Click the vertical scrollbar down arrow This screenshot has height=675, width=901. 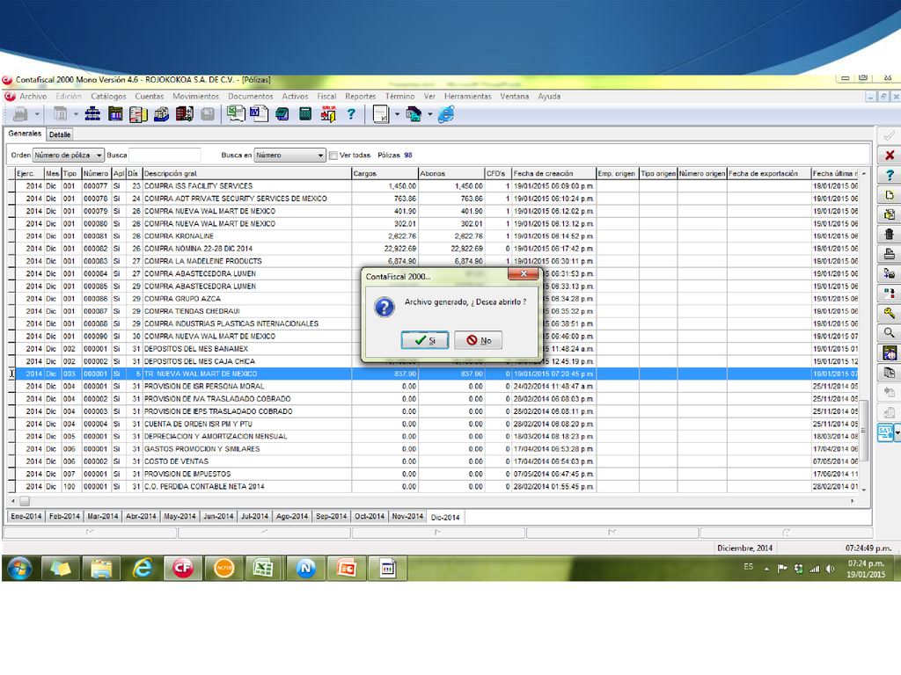click(864, 489)
